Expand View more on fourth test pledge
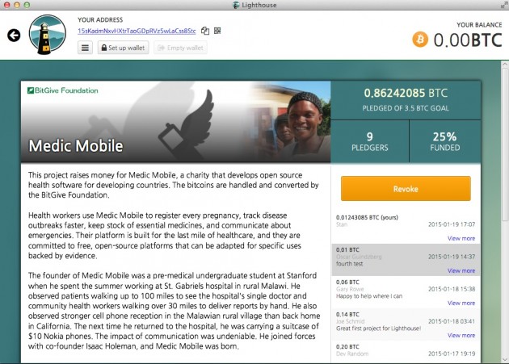 [461, 271]
